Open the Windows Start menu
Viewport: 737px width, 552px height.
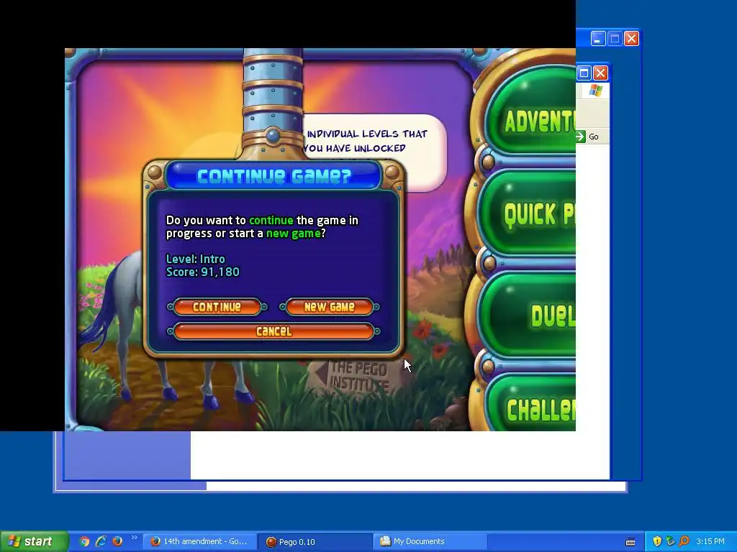point(34,541)
